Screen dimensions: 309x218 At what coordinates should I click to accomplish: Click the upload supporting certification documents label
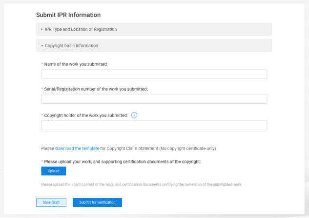[x=122, y=161]
